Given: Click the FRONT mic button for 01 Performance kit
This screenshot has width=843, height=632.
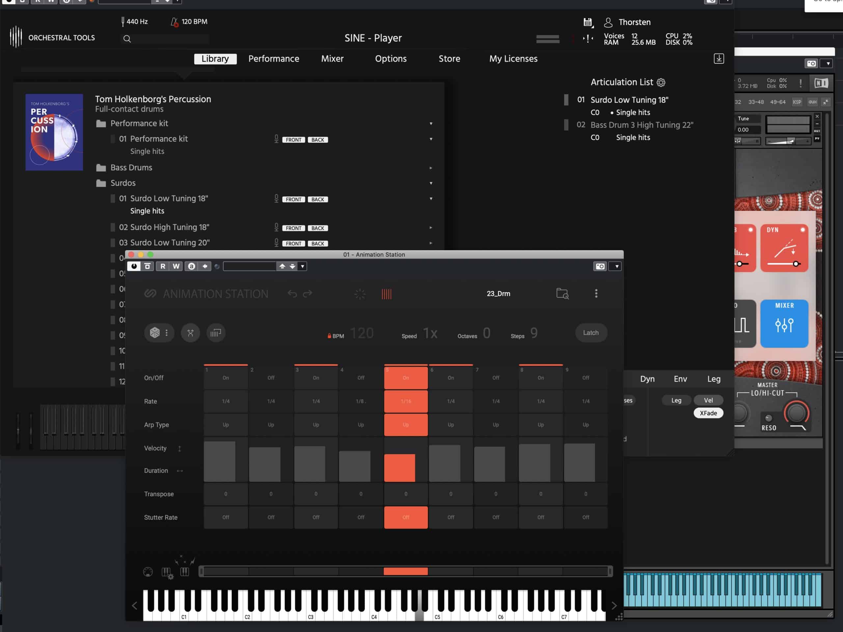Looking at the screenshot, I should pos(293,140).
